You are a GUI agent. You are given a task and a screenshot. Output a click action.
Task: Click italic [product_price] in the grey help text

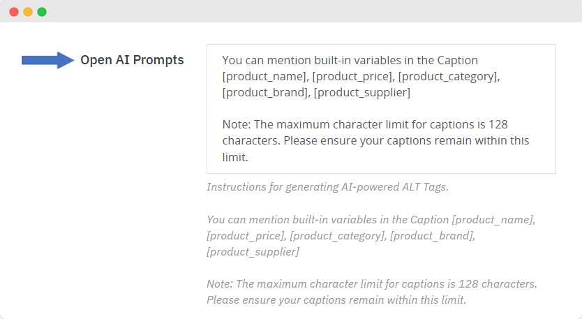pos(246,236)
